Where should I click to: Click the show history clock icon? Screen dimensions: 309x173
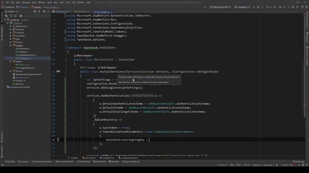(293, 7)
